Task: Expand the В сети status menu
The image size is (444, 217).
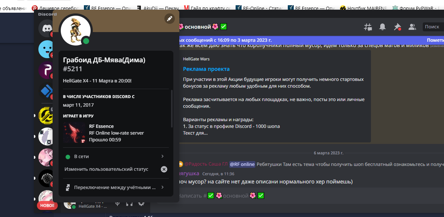Action: pyautogui.click(x=116, y=156)
